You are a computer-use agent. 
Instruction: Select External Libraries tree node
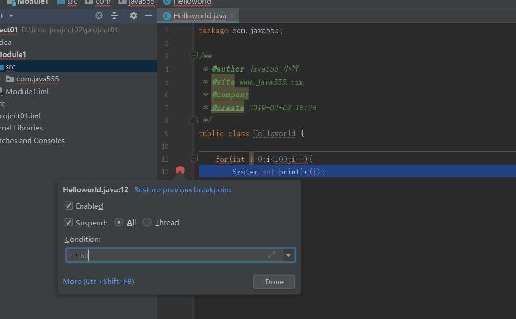pos(21,128)
